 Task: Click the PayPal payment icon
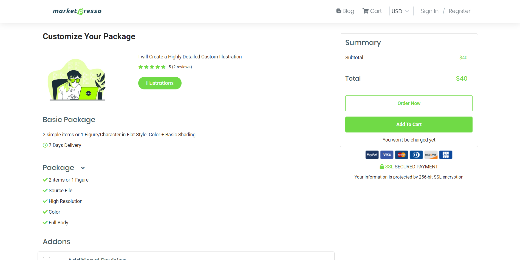point(372,155)
